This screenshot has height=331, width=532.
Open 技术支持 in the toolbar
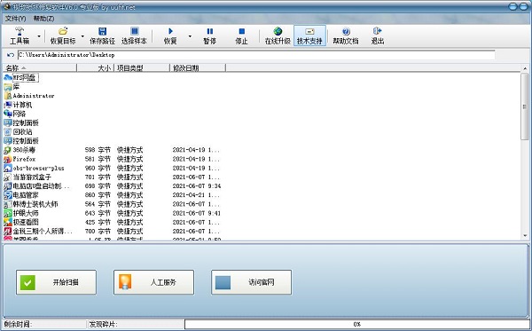(x=309, y=35)
